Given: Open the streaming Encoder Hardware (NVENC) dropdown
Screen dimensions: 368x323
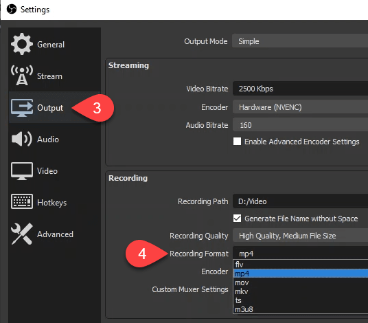Looking at the screenshot, I should pos(300,107).
